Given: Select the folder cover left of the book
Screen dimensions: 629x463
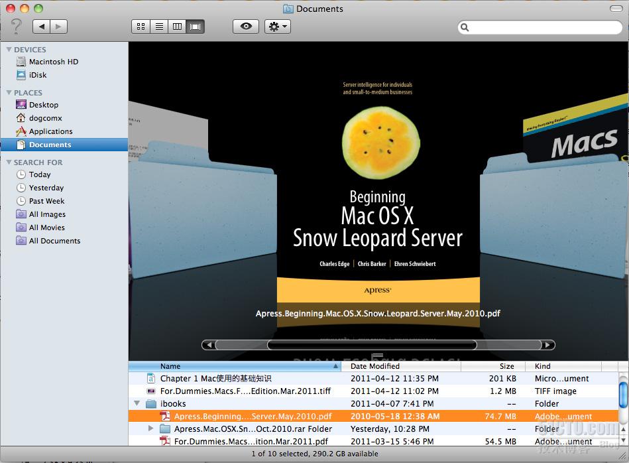Looking at the screenshot, I should (x=203, y=213).
